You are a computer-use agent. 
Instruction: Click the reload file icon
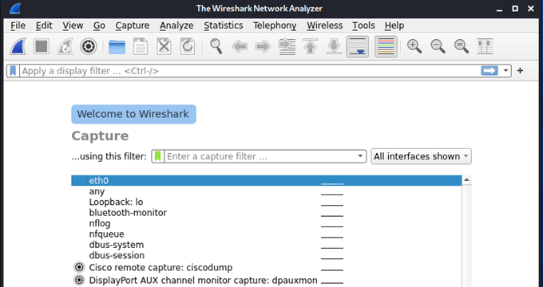[188, 46]
